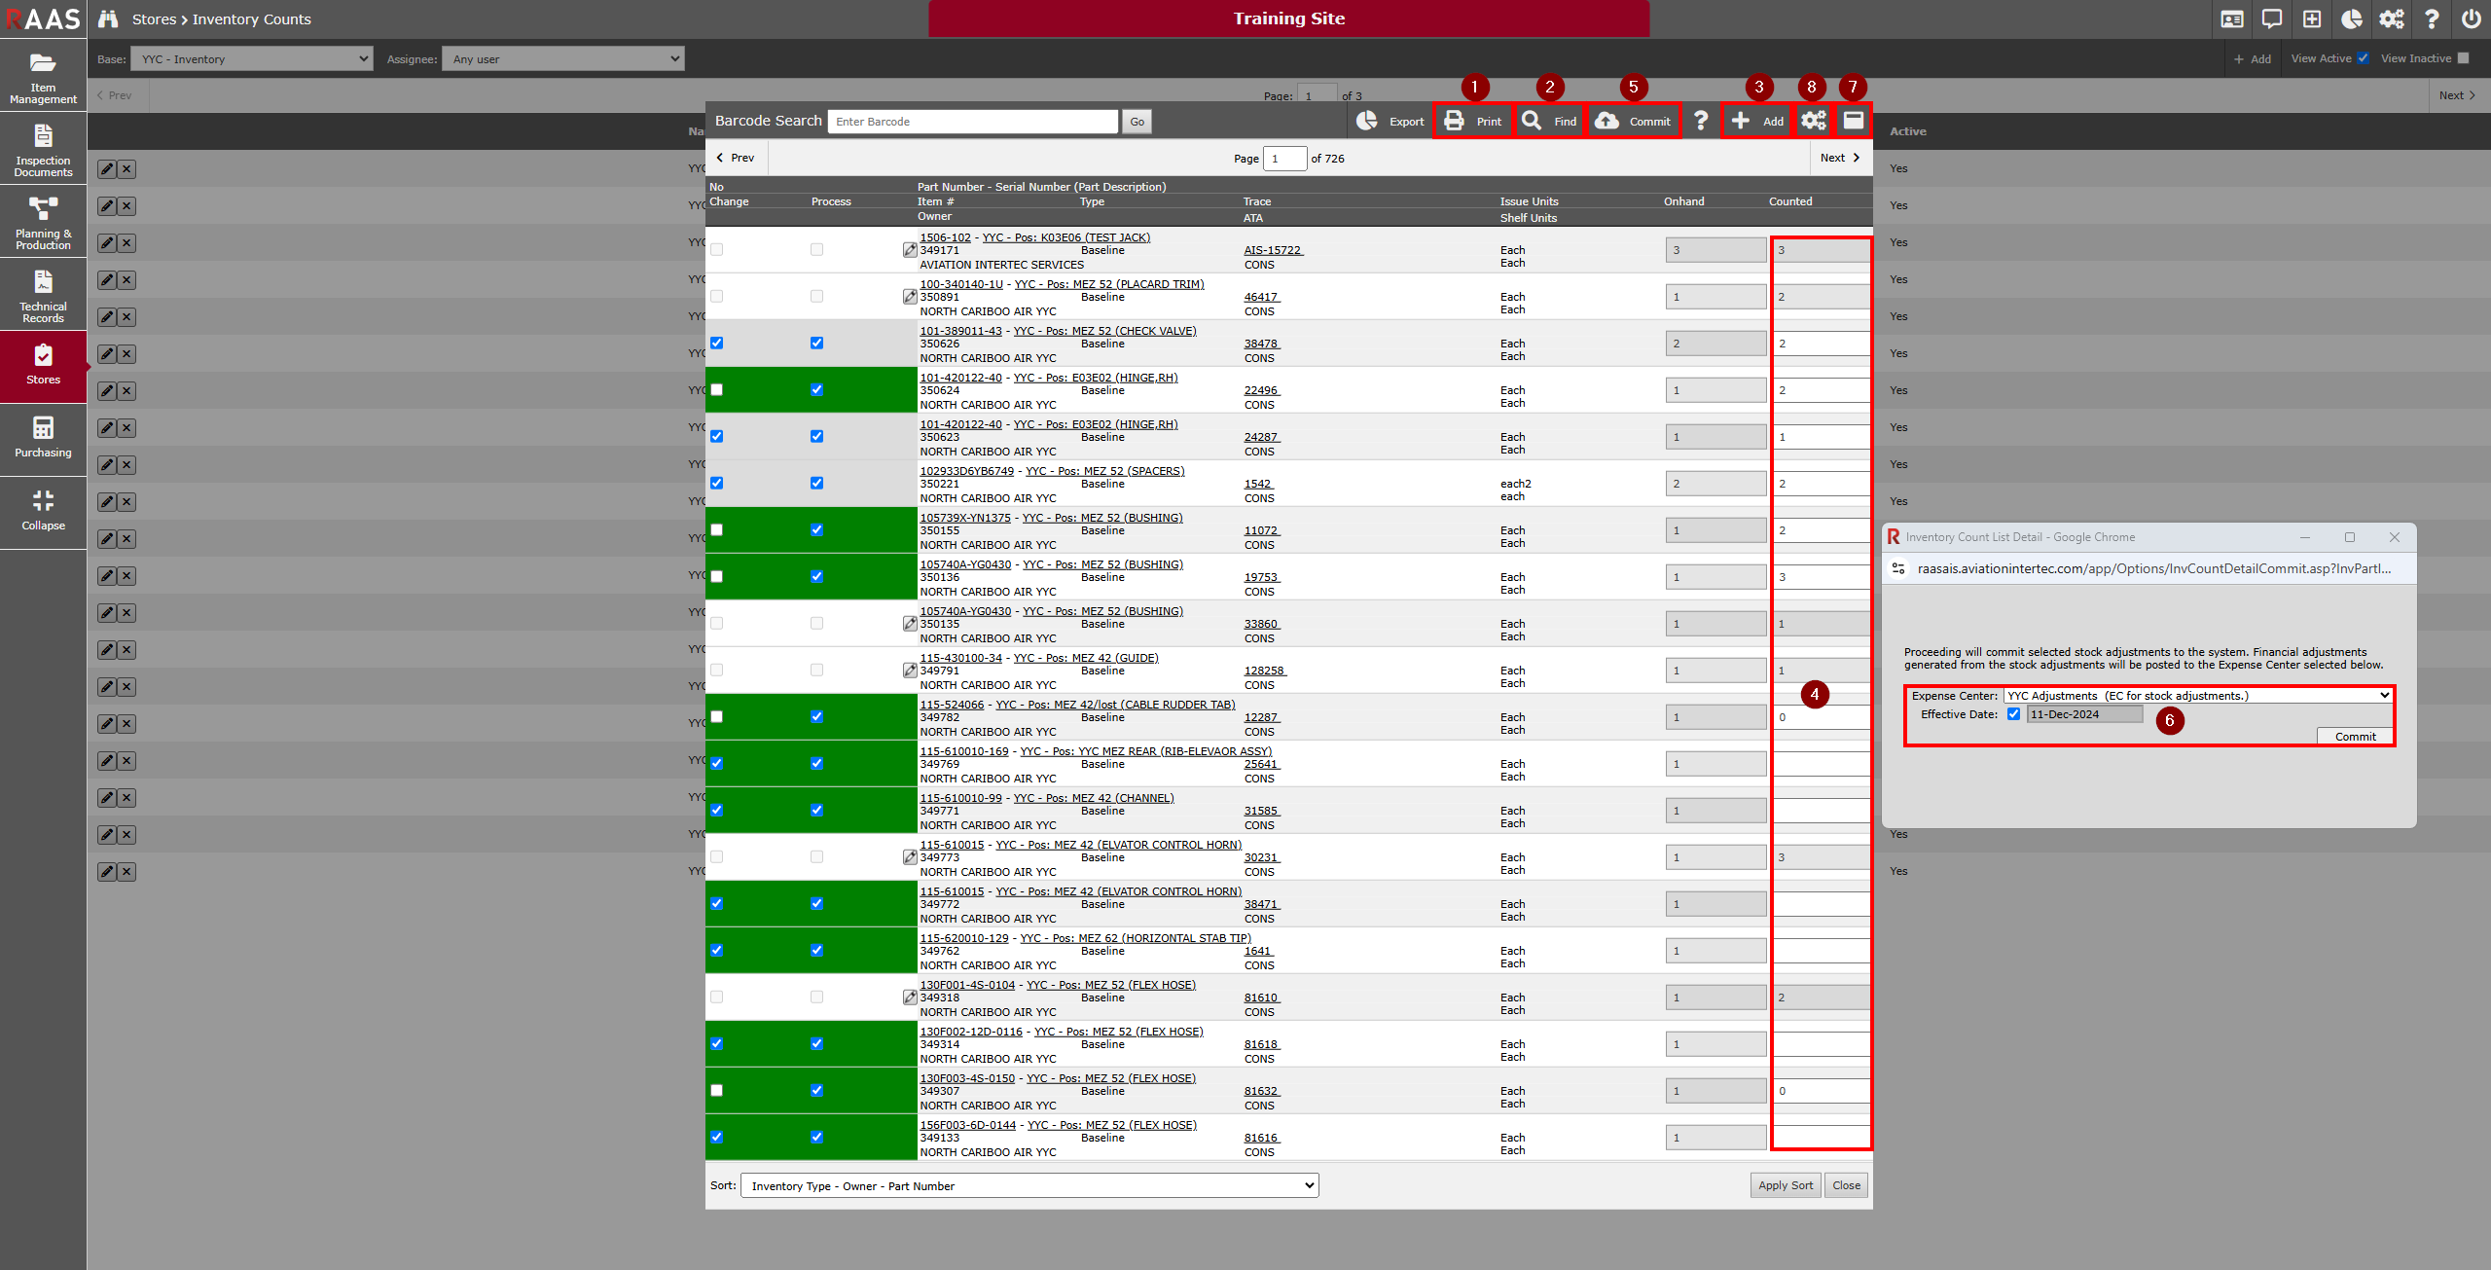Screen dimensions: 2491x1270
Task: Uncheck the View Active checkbox
Action: coord(2362,58)
